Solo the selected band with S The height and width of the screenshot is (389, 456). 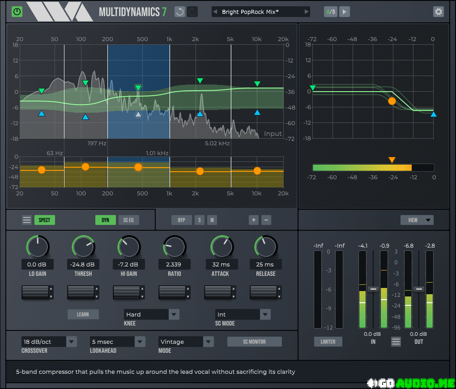200,220
